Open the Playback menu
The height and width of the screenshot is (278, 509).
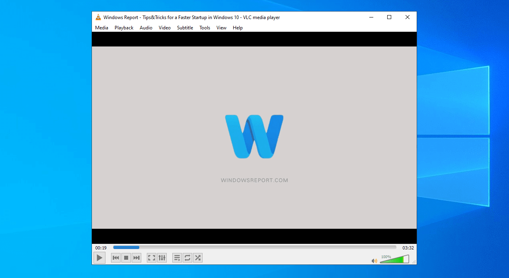point(124,28)
